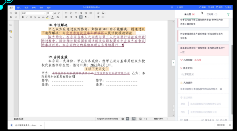Click the Paste icon in the toolbar
This screenshot has height=131, width=237.
click(x=16, y=13)
